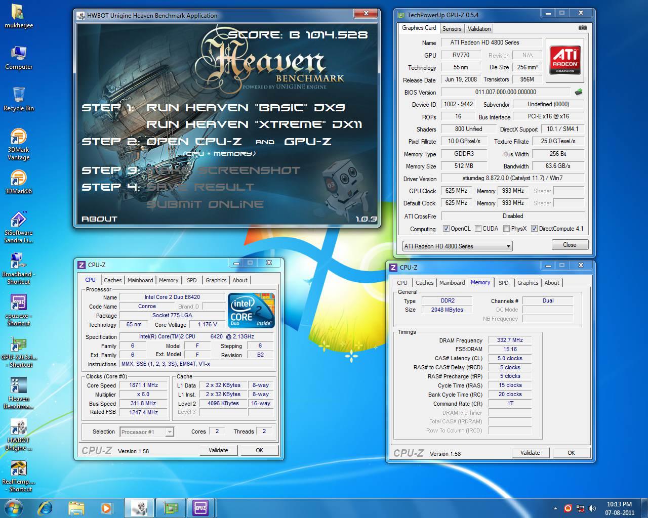Open the mukherjee folder desktop icon

[19, 16]
